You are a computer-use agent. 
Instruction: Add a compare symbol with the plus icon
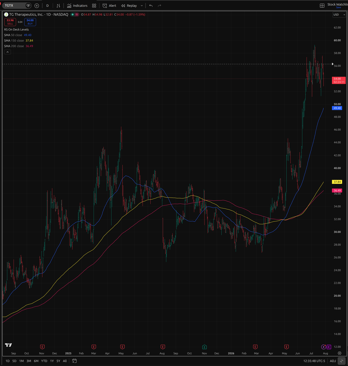pyautogui.click(x=37, y=5)
